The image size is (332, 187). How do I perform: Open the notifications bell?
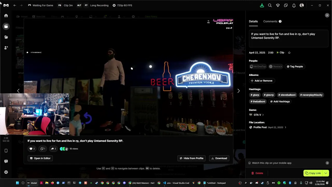[x=294, y=5]
